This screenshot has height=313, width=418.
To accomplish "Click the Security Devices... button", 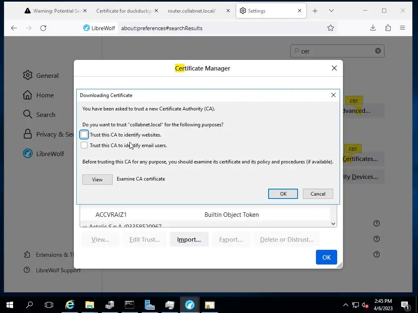I will pos(363,177).
